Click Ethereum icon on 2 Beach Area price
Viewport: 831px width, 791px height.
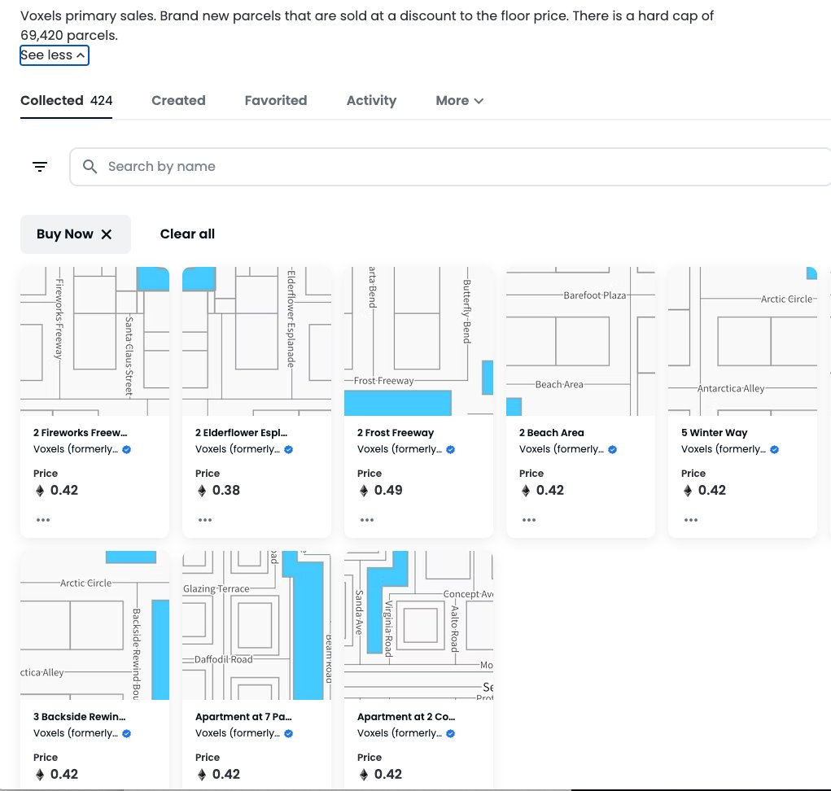526,491
